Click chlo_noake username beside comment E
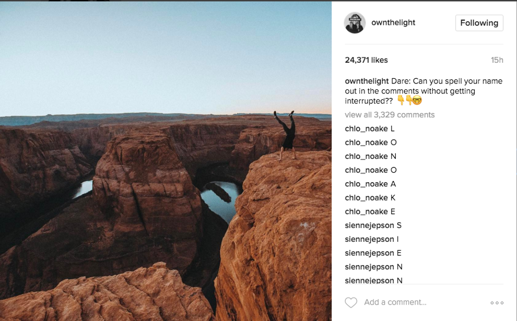Screen dimensions: 517x321 pos(366,212)
